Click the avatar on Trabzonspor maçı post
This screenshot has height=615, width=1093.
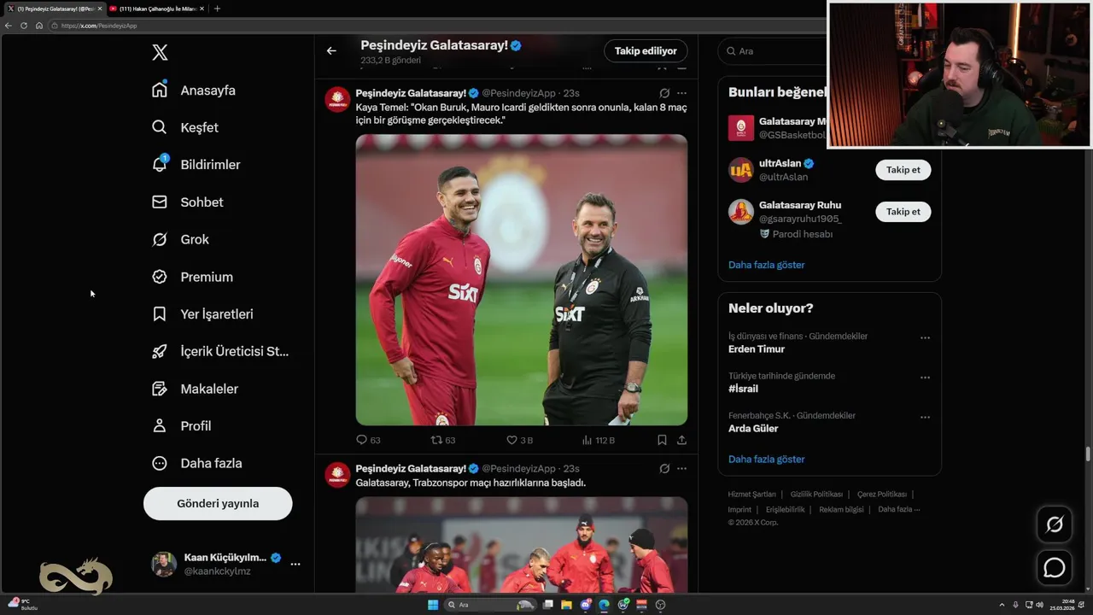(x=337, y=475)
